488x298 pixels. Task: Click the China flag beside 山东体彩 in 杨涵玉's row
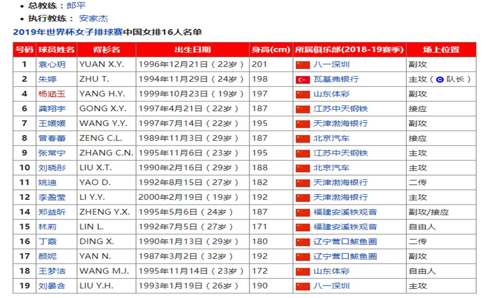click(303, 94)
